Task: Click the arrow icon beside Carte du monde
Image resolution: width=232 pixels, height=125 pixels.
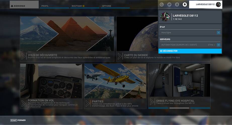Action: (120, 56)
